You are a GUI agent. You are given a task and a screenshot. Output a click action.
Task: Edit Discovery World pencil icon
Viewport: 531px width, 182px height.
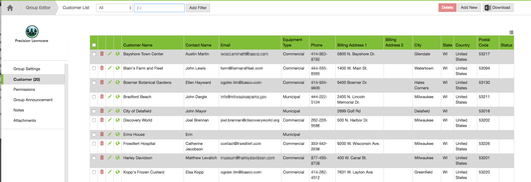coord(110,120)
